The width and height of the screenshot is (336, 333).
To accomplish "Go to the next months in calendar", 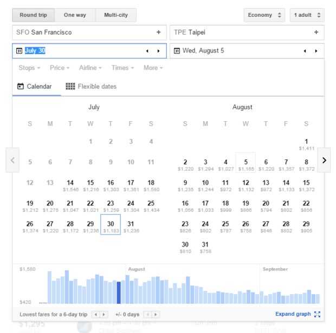I will (324, 160).
